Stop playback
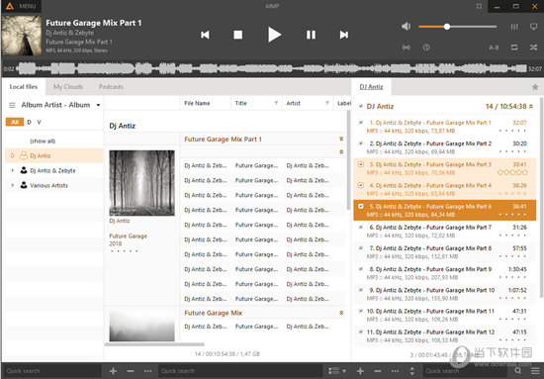Viewport: 544px width, 379px height. [x=238, y=35]
